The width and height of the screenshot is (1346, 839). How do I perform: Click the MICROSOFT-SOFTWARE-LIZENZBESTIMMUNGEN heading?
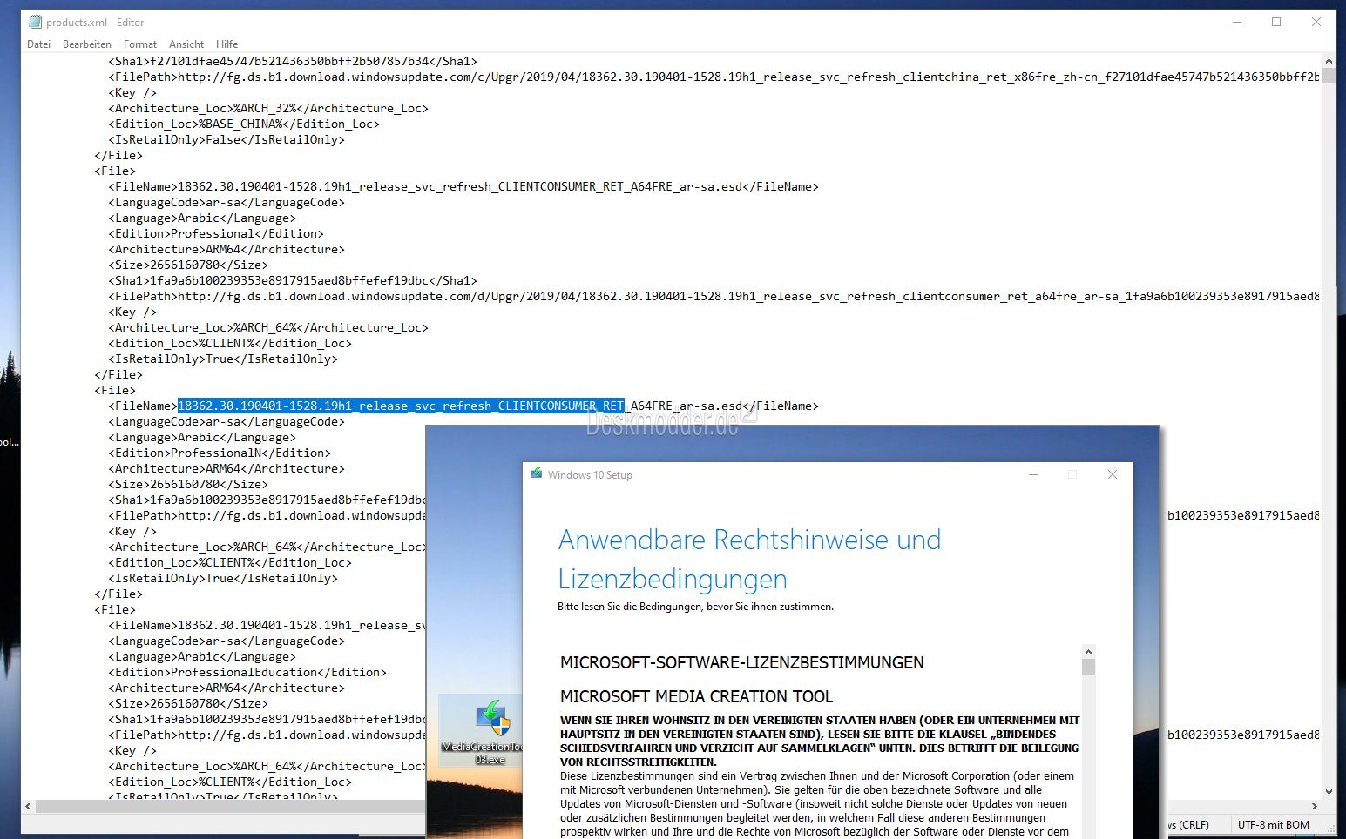(x=741, y=662)
